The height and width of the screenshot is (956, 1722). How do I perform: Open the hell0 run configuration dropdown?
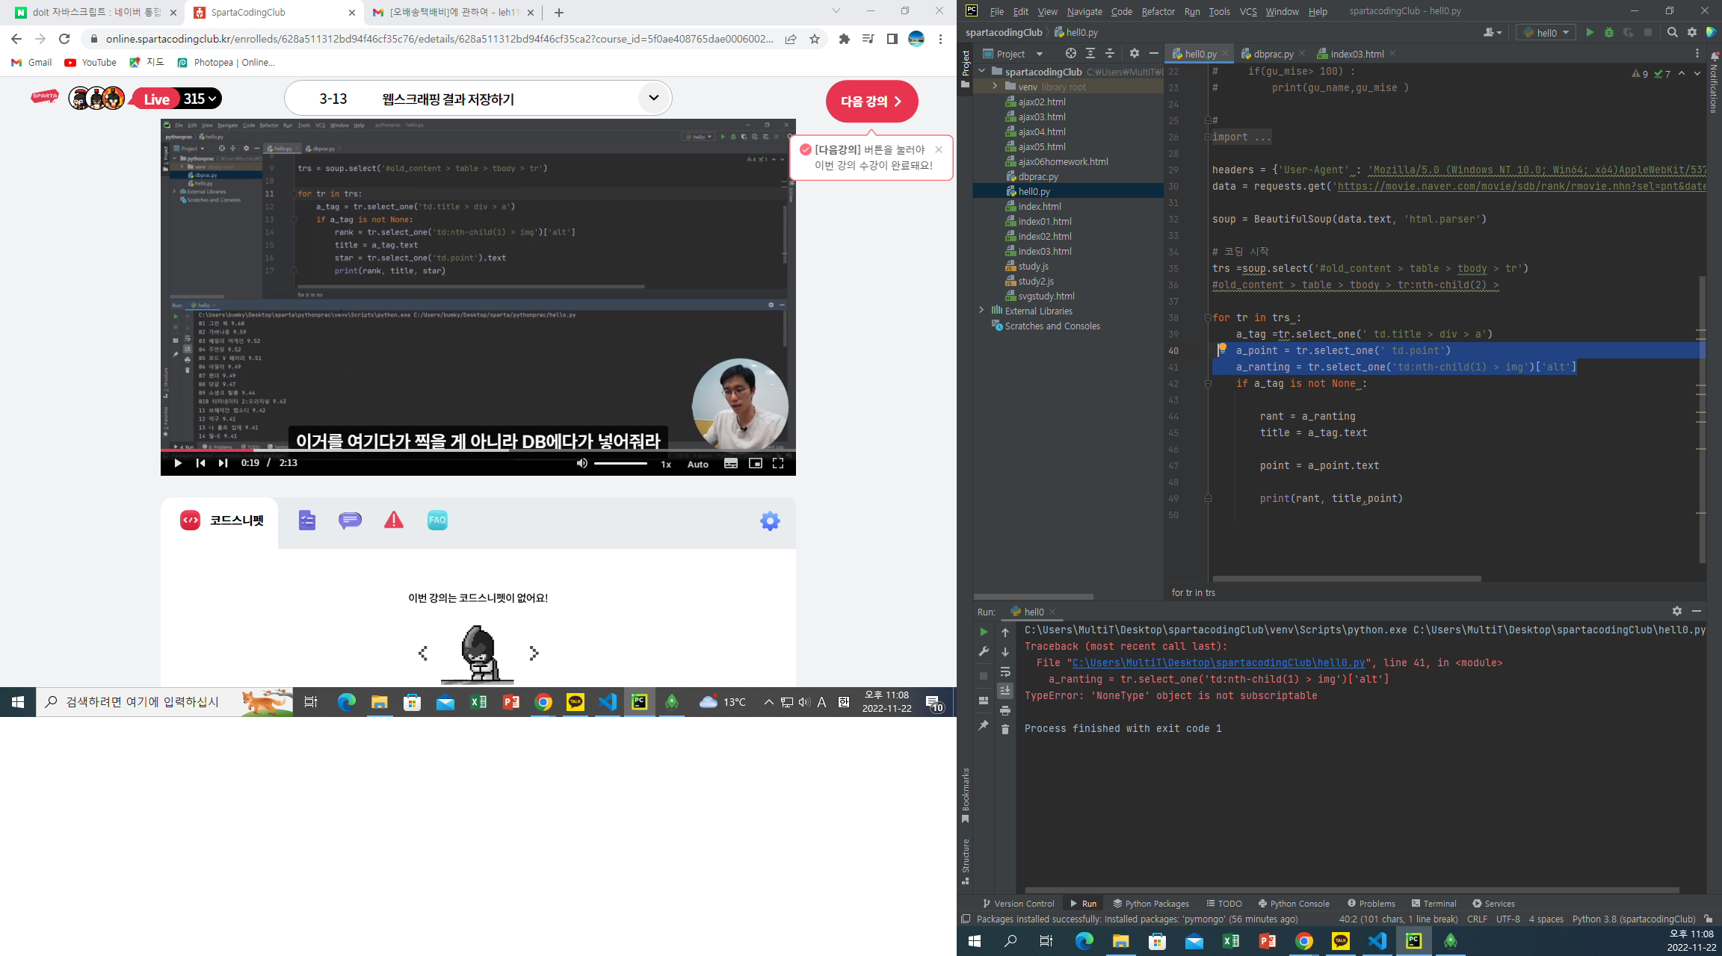point(1546,33)
